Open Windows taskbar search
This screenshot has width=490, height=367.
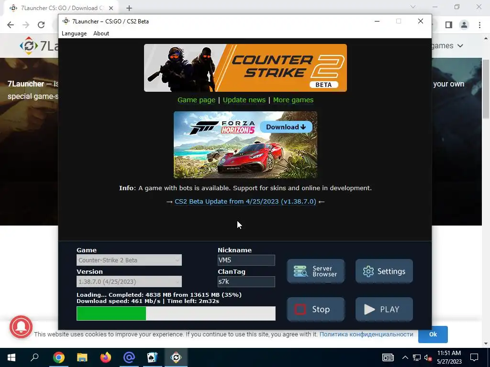pyautogui.click(x=34, y=357)
